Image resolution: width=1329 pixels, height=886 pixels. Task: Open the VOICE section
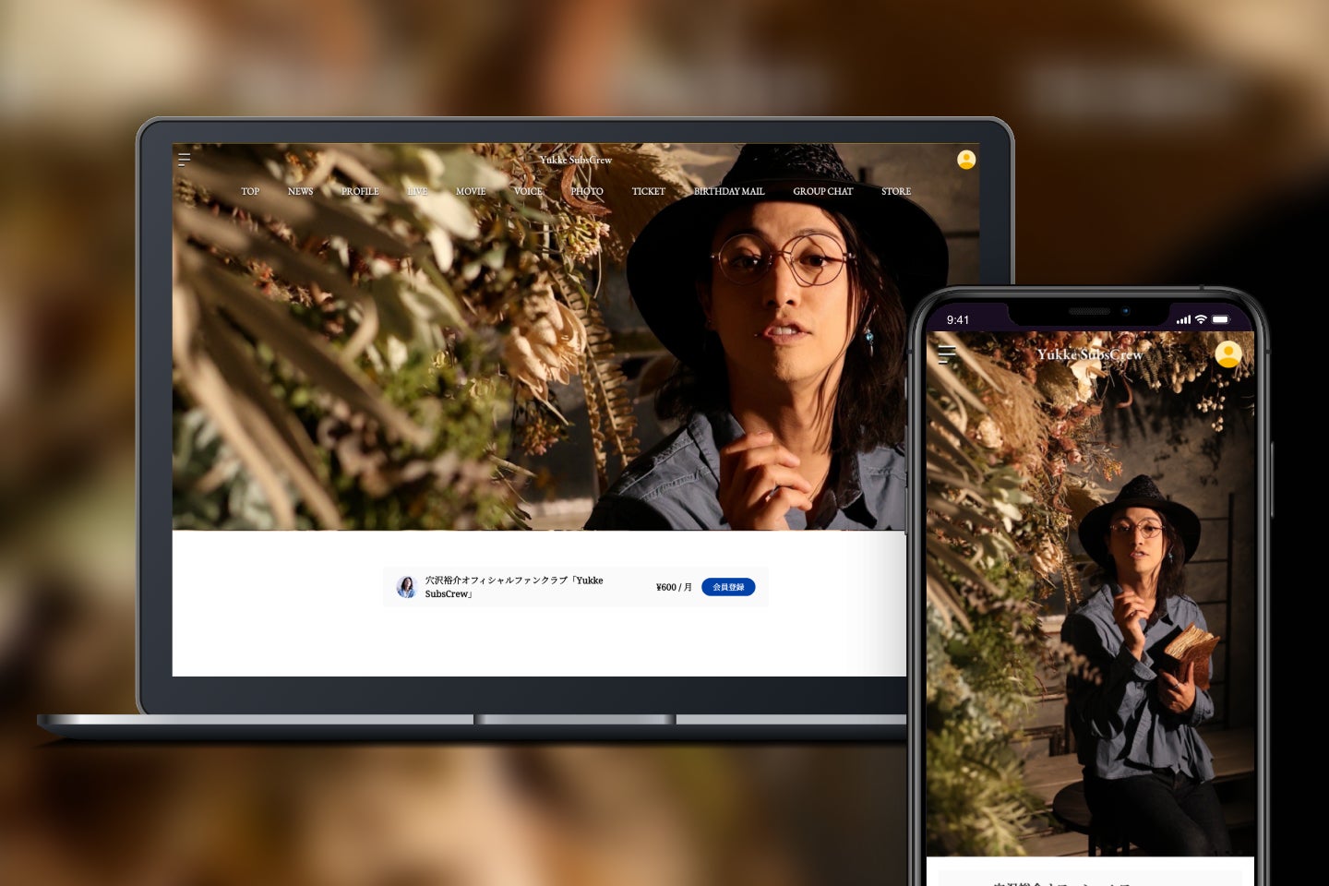coord(528,192)
